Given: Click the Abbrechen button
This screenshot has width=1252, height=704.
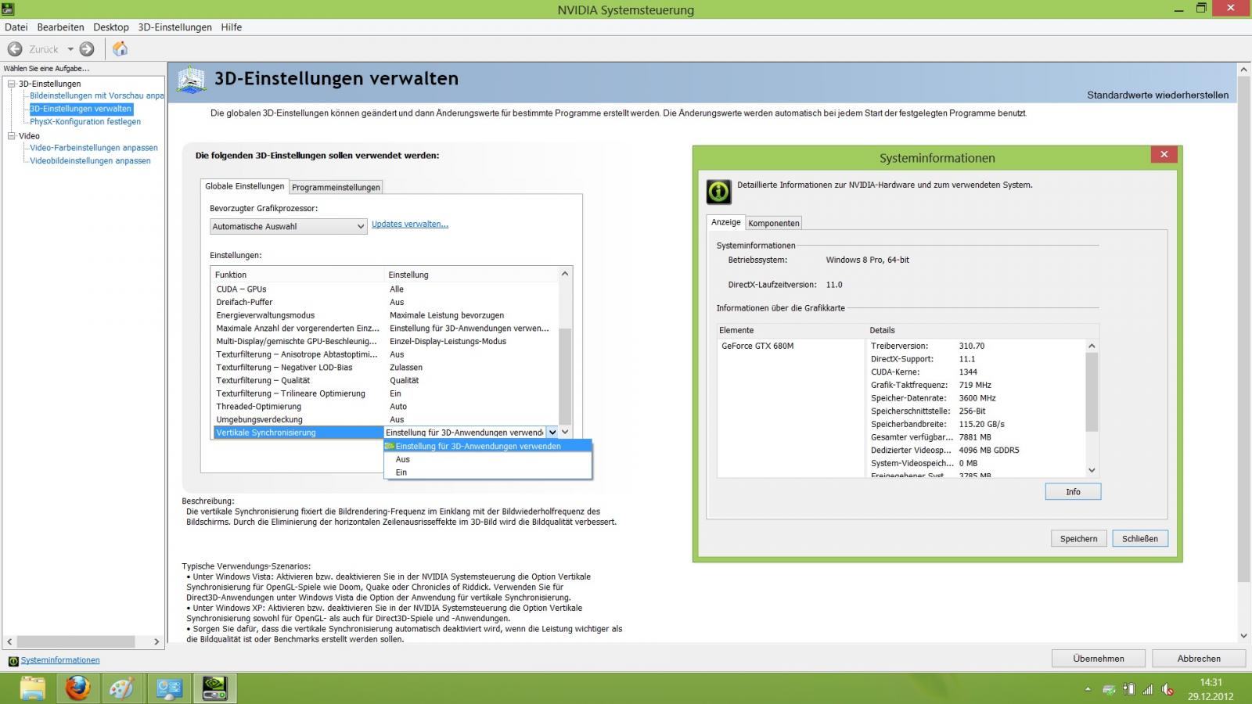Looking at the screenshot, I should [x=1199, y=659].
